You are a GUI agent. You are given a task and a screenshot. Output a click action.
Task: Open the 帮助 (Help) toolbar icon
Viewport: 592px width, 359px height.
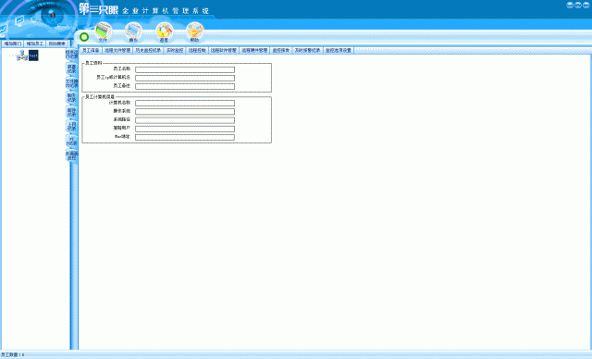(194, 31)
